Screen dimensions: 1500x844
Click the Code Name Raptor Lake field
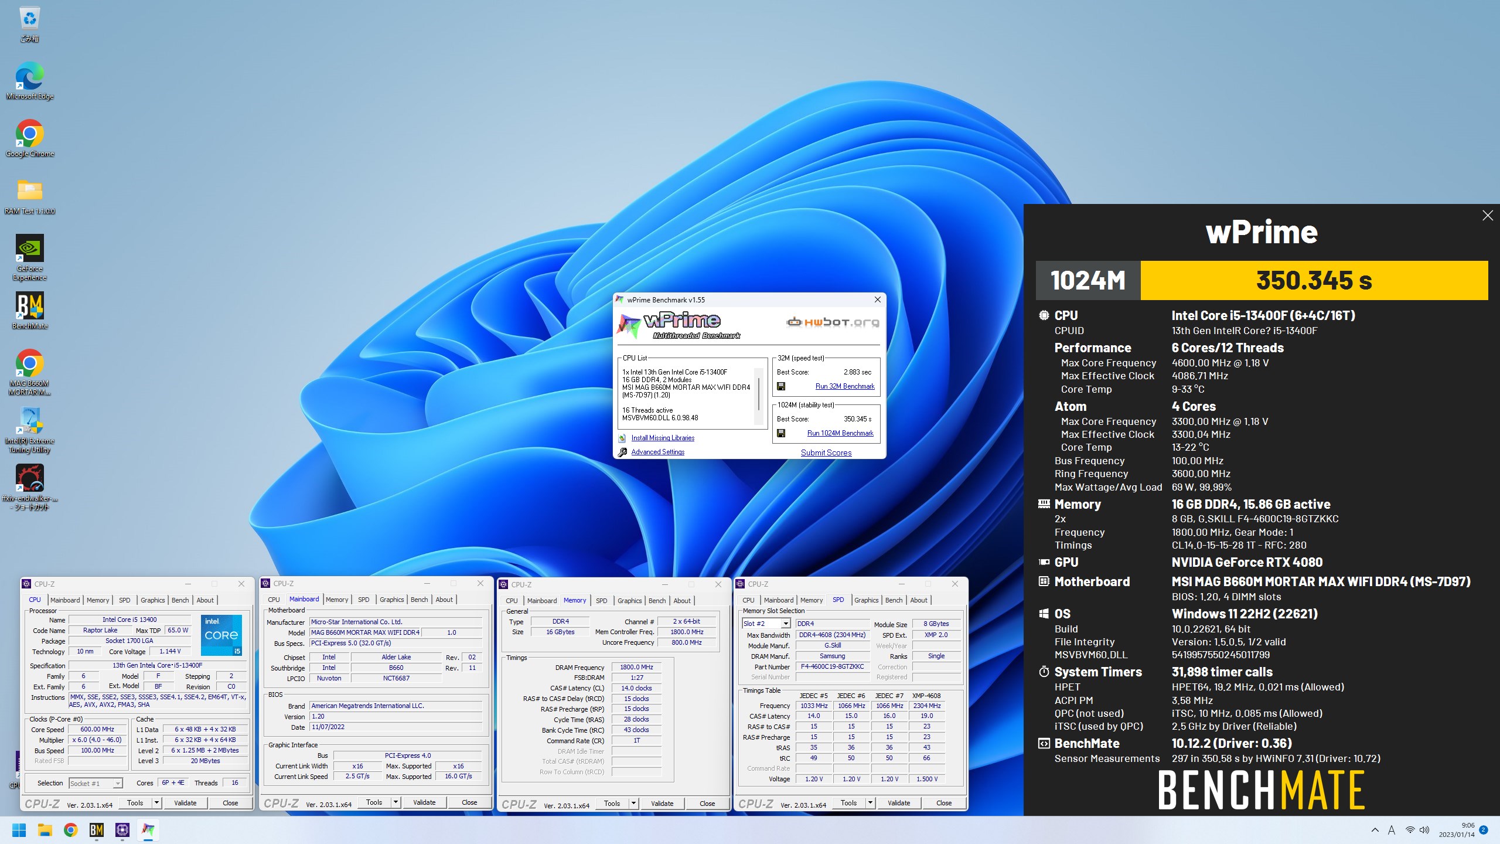(x=100, y=630)
